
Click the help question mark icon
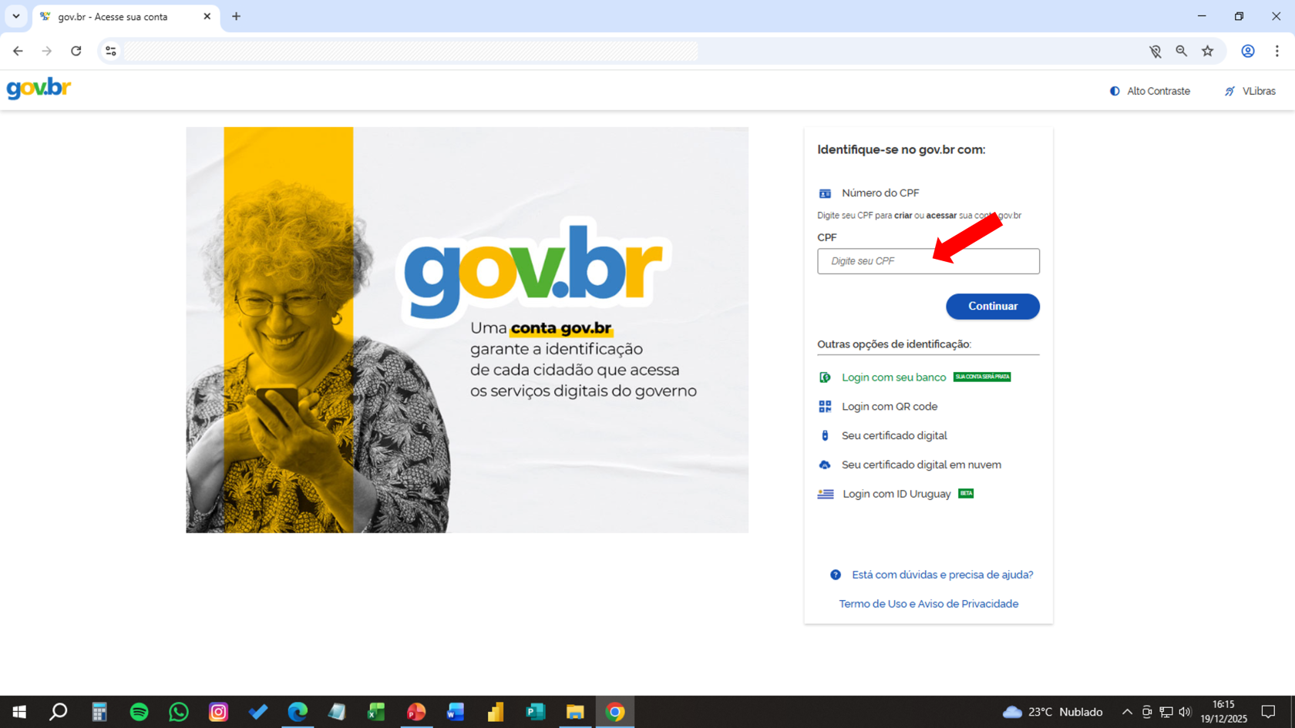[835, 574]
